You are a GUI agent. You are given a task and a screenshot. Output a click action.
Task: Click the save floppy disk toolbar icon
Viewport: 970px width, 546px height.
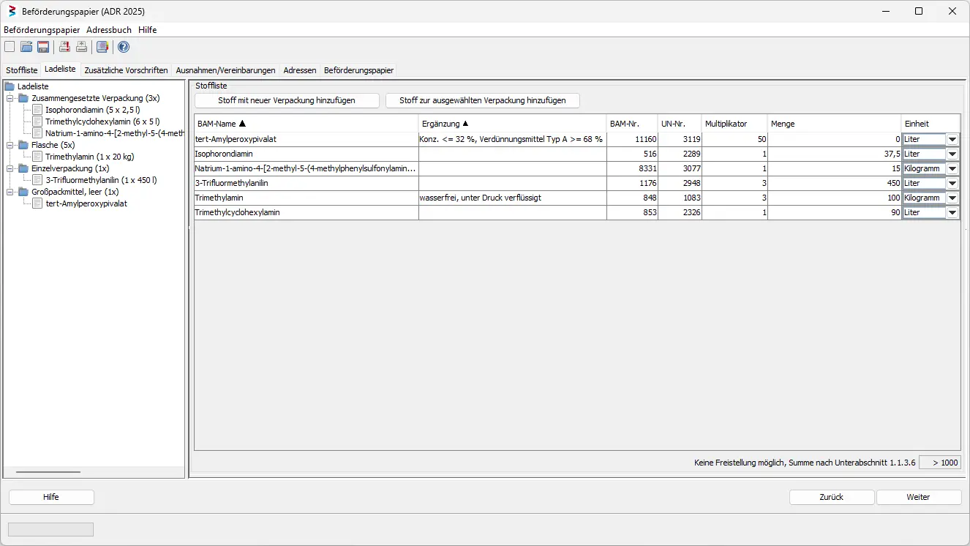tap(43, 47)
